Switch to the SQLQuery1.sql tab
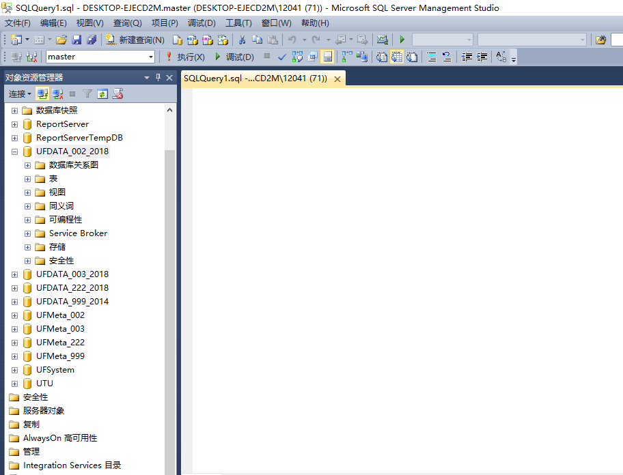The image size is (623, 475). click(x=255, y=78)
